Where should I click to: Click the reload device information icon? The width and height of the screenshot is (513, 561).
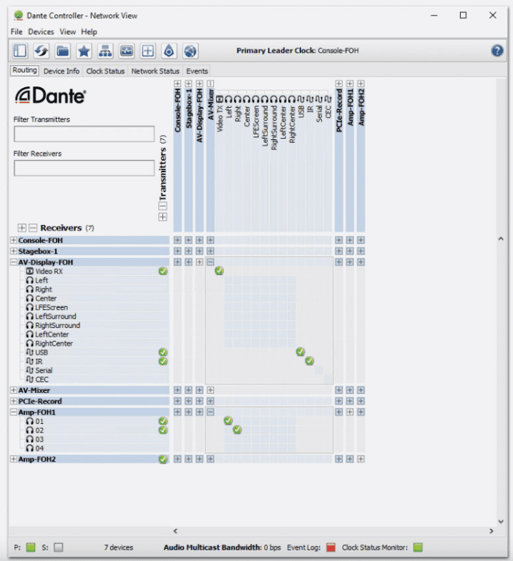click(41, 51)
